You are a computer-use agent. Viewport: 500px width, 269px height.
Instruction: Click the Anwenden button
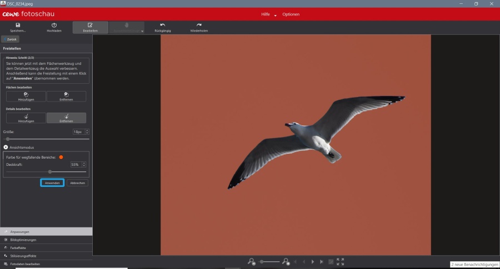pyautogui.click(x=52, y=182)
